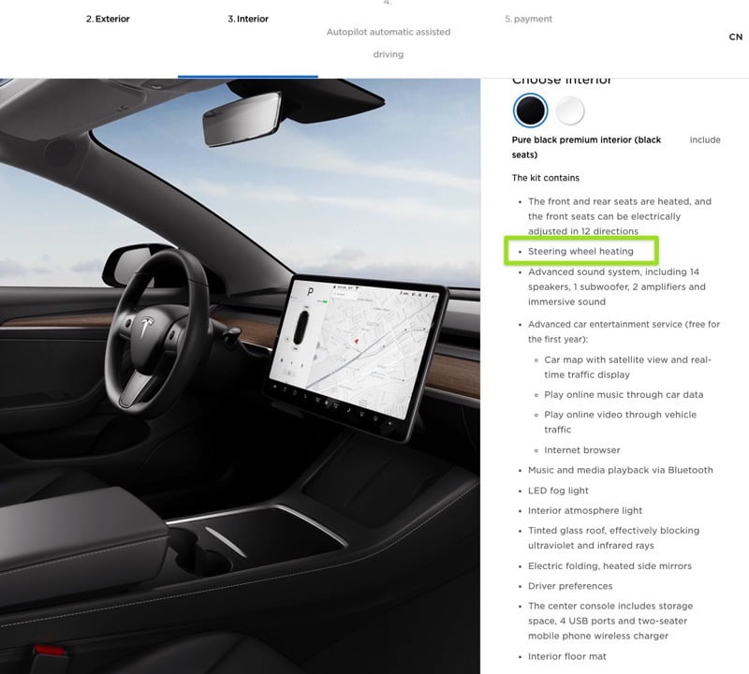
Task: Click the highlighted Steering wheel heating item
Action: coord(580,251)
